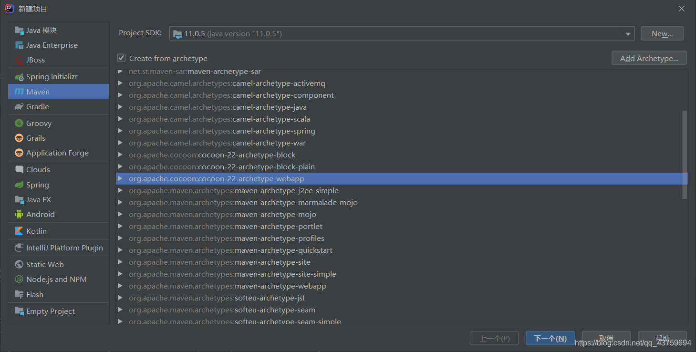
Task: Click the New... SDK button
Action: (x=662, y=33)
